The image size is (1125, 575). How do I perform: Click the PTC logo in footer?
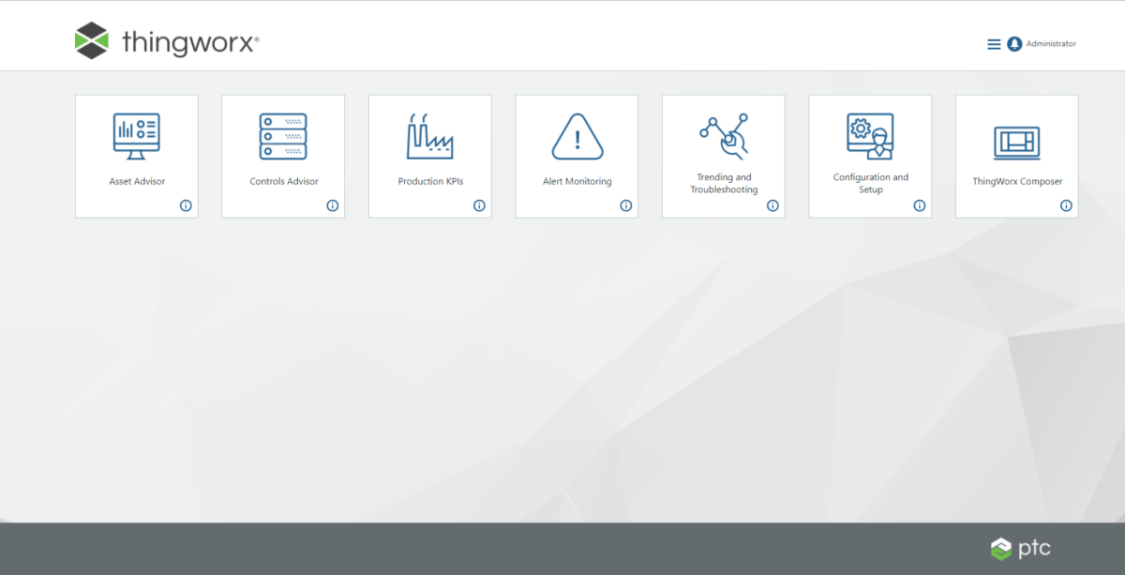pyautogui.click(x=1022, y=549)
